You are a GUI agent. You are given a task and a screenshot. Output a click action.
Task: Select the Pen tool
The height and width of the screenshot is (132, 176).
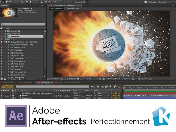(x=30, y=2)
